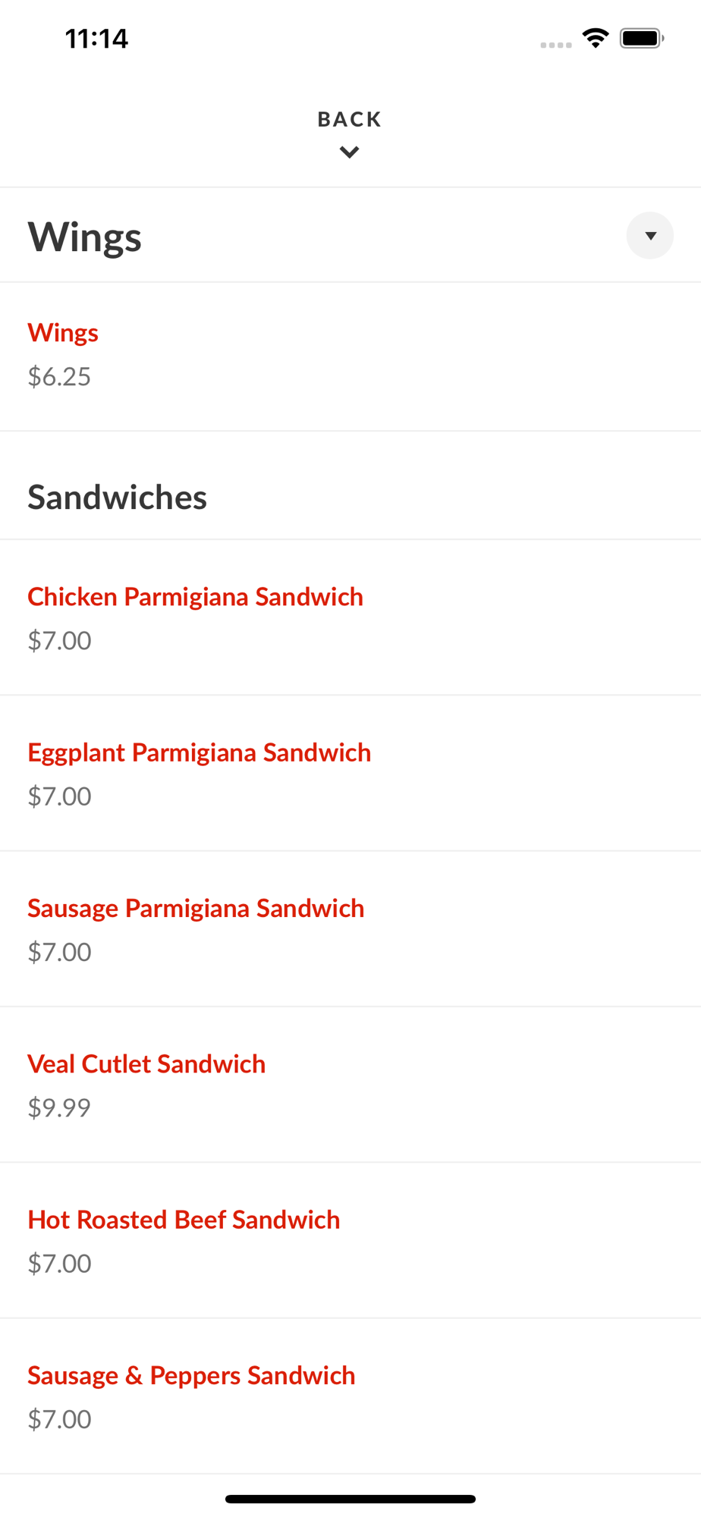Pick the Sausage & Peppers Sandwich
701x1517 pixels.
tap(191, 1375)
